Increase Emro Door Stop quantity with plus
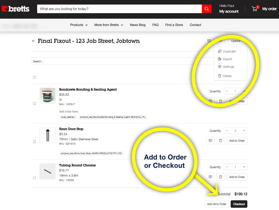Viewport: 279px width, 210px height. click(244, 131)
